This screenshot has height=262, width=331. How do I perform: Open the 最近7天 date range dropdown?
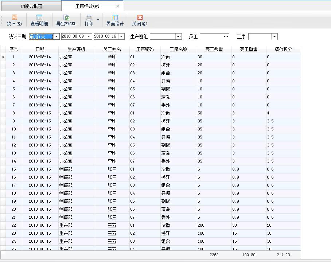pos(57,36)
